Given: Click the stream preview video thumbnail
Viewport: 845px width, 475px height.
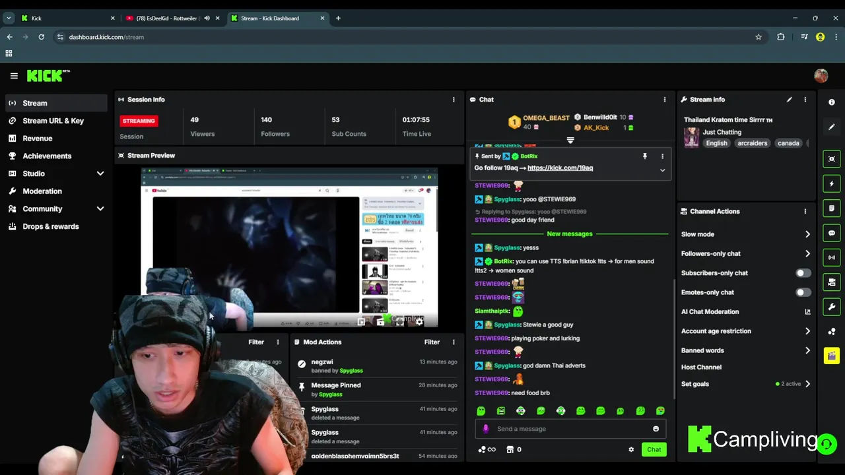Looking at the screenshot, I should pos(289,248).
